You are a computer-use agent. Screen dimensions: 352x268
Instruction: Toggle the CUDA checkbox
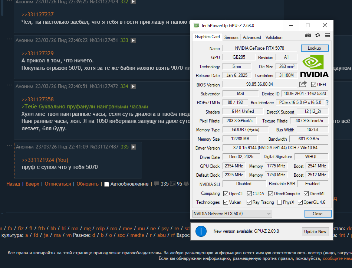[x=249, y=194]
